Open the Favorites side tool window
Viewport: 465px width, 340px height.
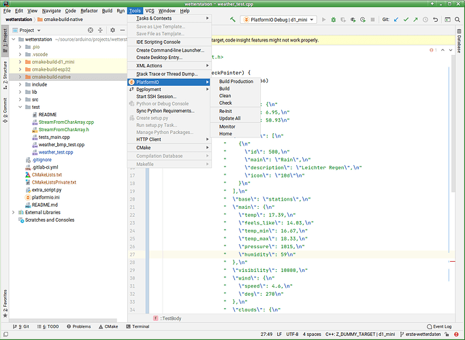point(5,303)
